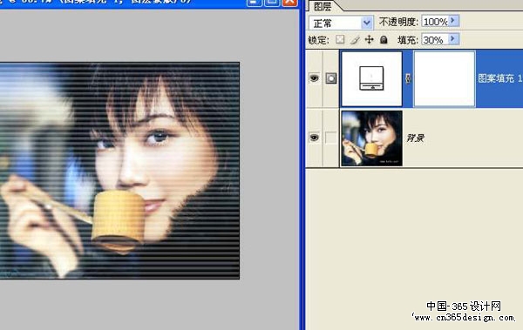This screenshot has height=330, width=523.
Task: Select the pattern fill layer thumbnail
Action: (x=371, y=78)
